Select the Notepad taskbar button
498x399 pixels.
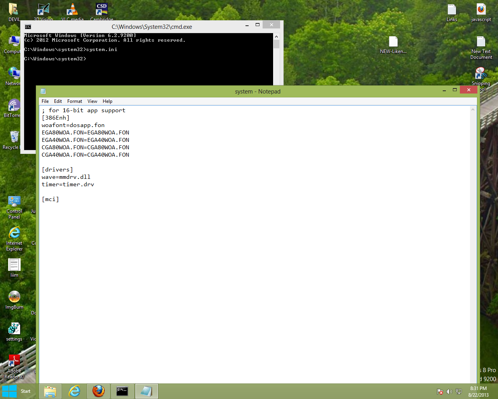pos(147,391)
